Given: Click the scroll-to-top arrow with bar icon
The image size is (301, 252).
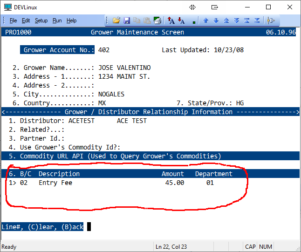Looking at the screenshot, I should pos(246,20).
